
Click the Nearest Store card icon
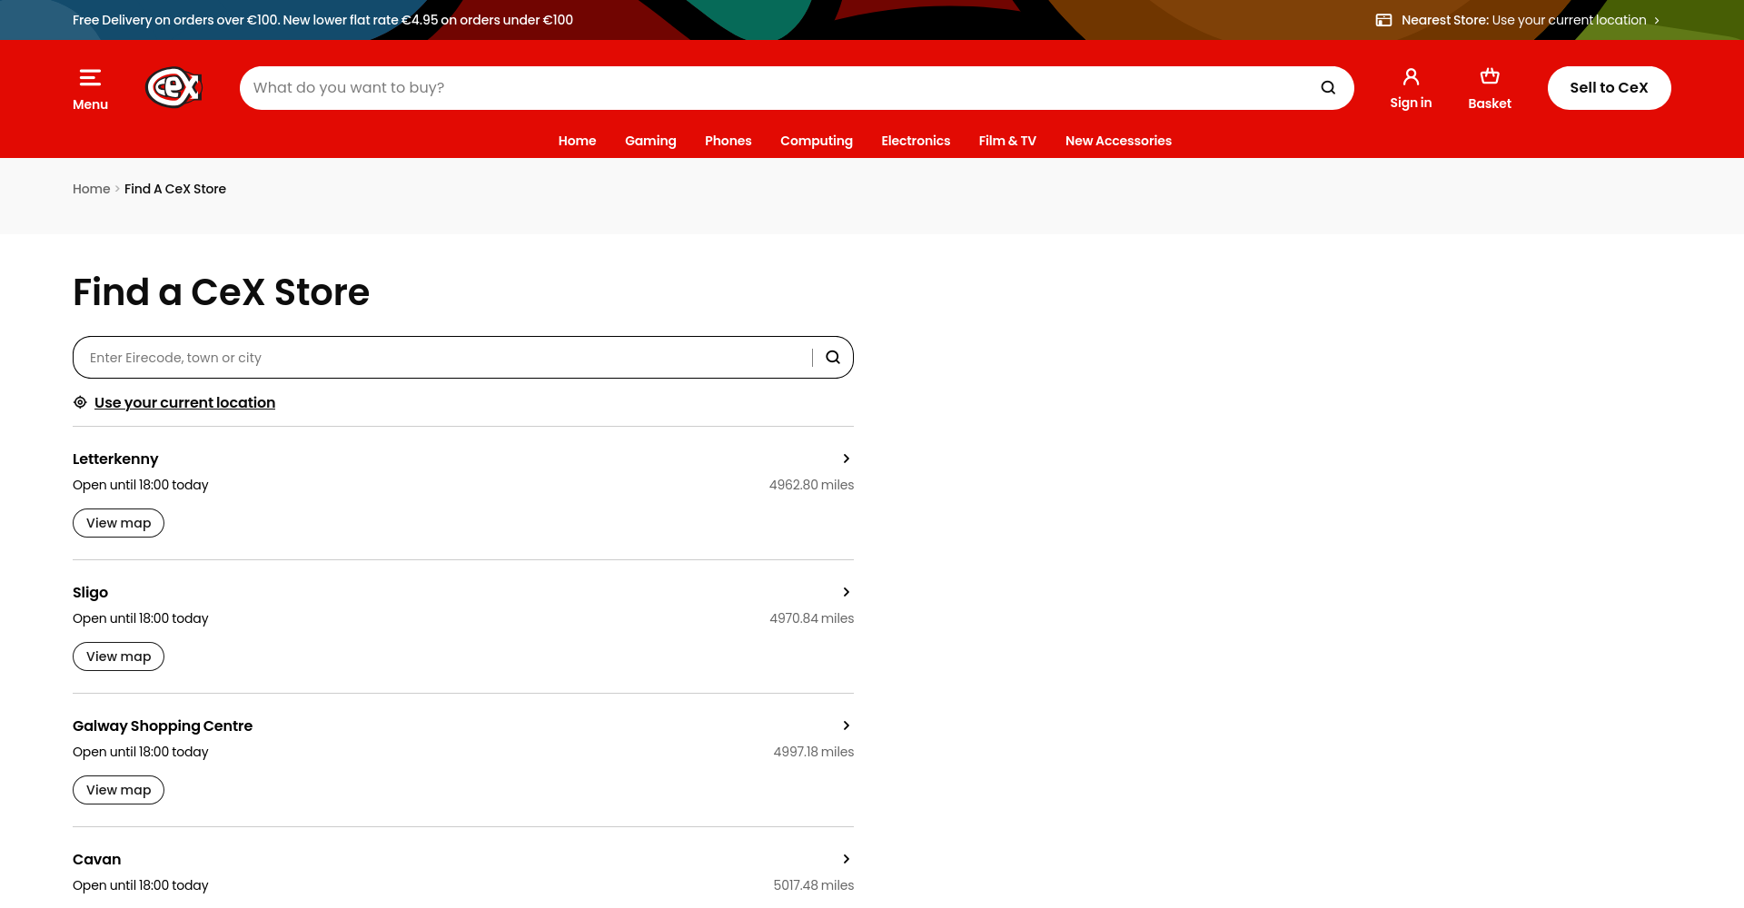coord(1383,20)
